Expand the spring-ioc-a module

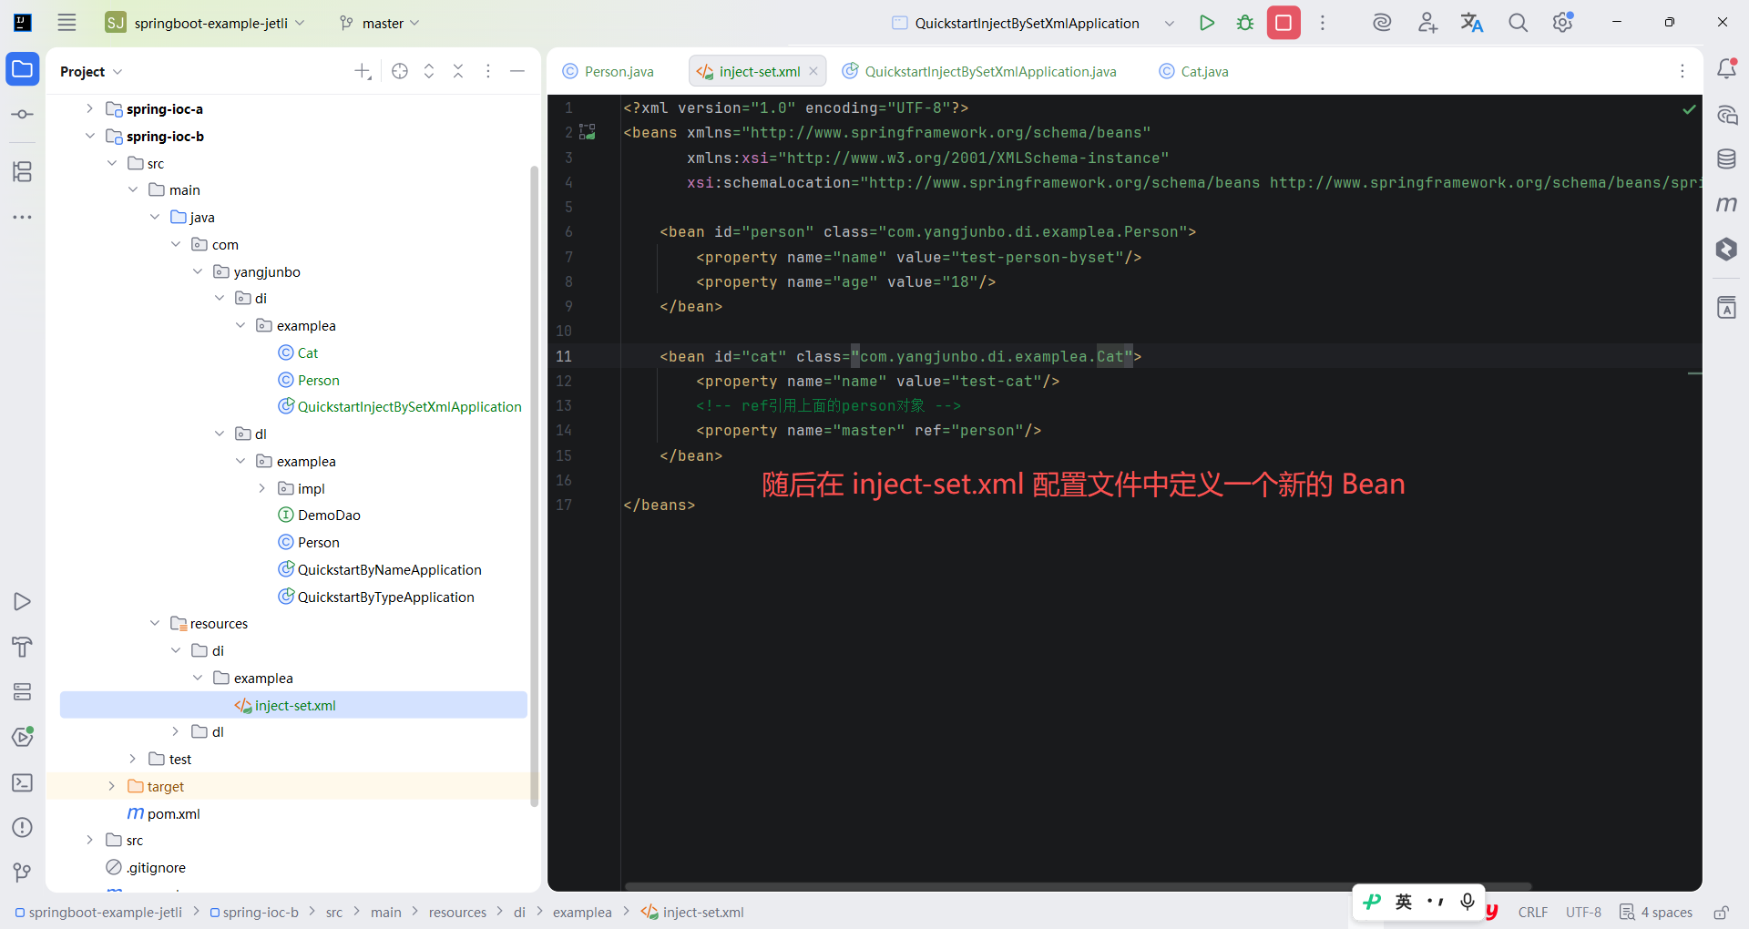(89, 108)
